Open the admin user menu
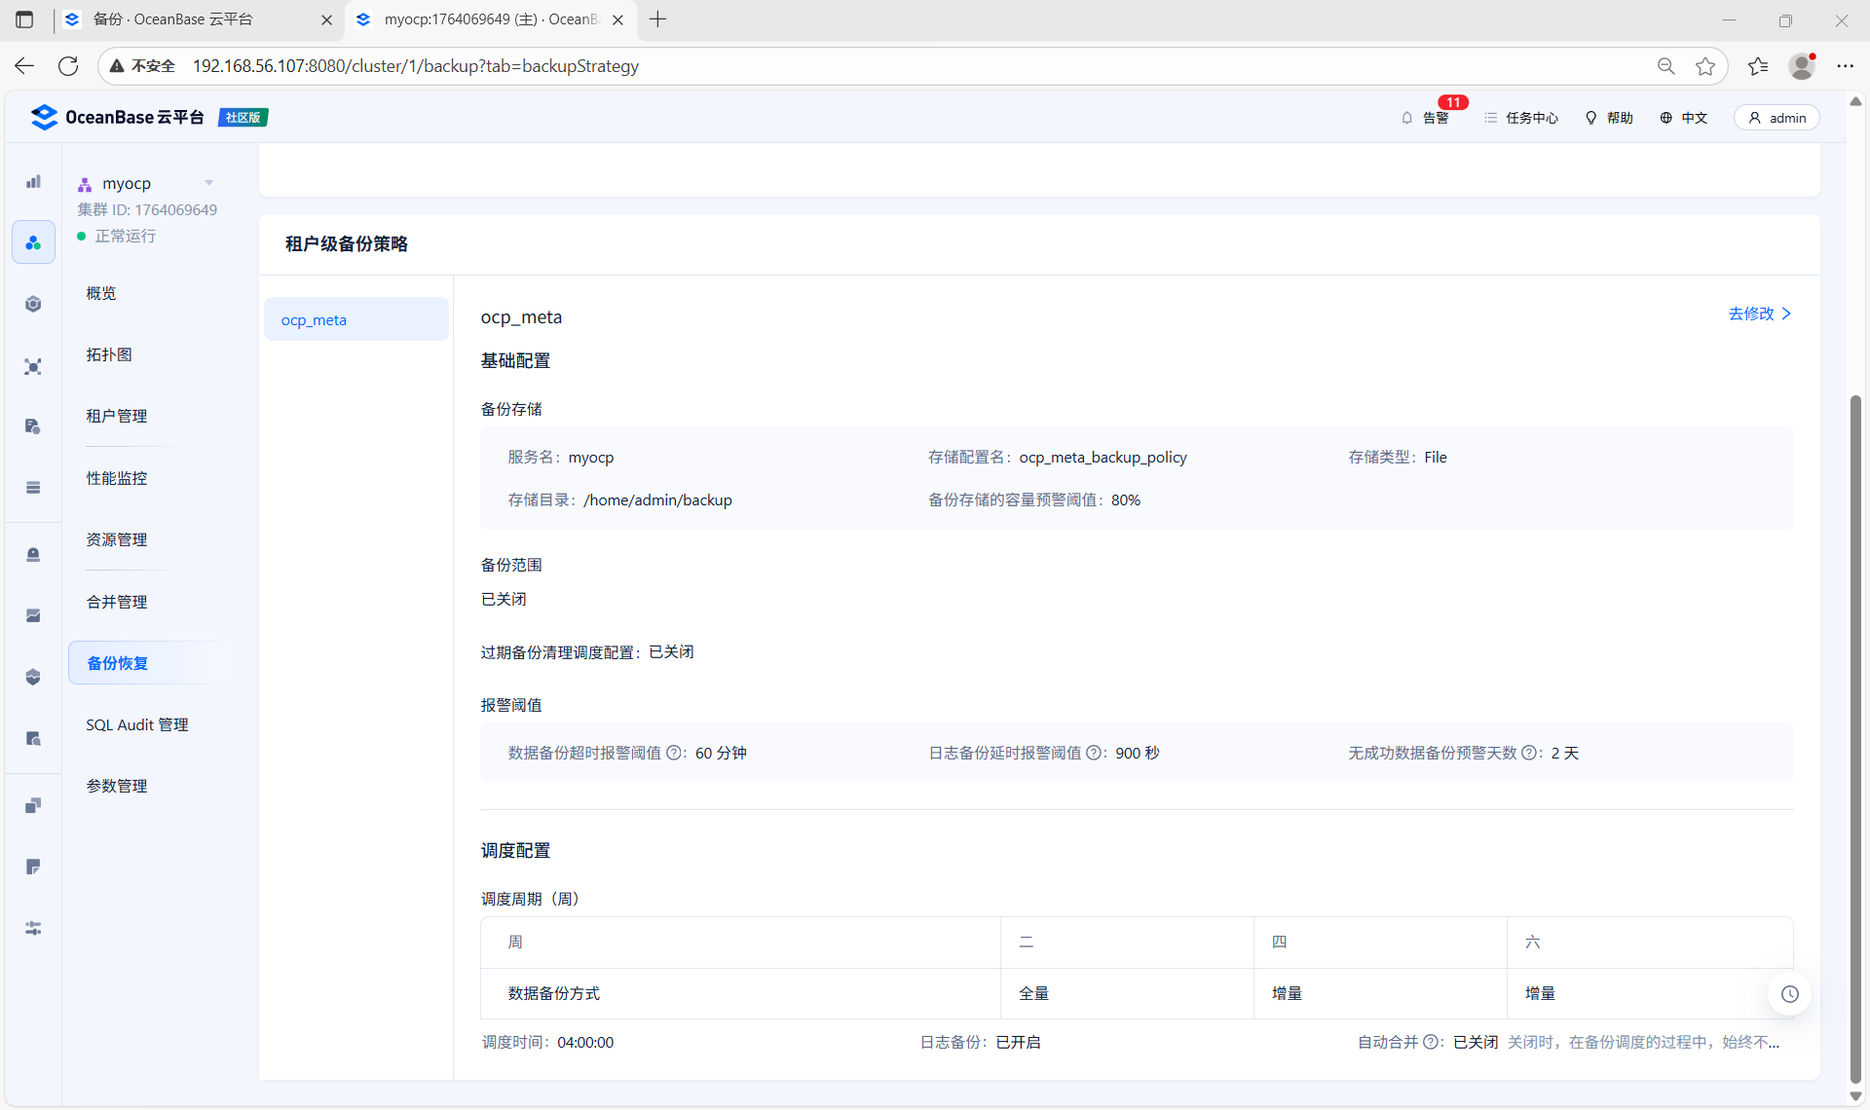Image resolution: width=1870 pixels, height=1110 pixels. point(1776,118)
